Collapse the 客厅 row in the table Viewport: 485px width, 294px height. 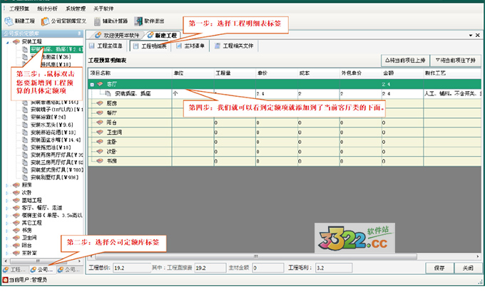point(93,84)
